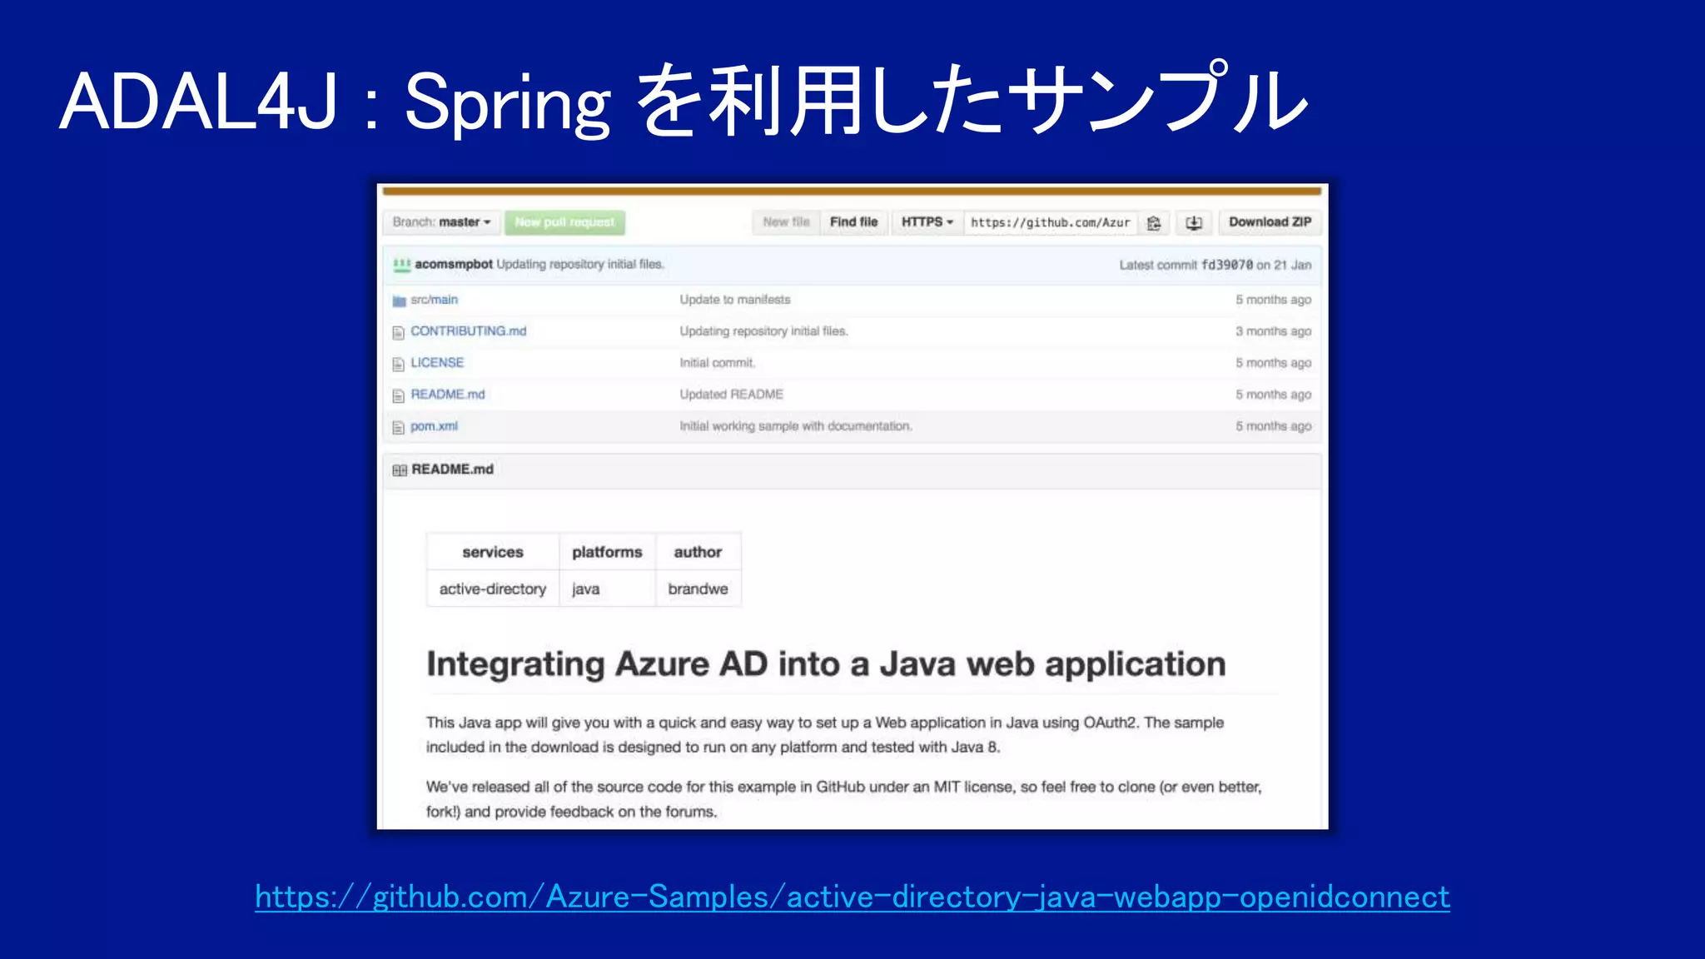
Task: Open README.md in the file list
Action: (447, 395)
